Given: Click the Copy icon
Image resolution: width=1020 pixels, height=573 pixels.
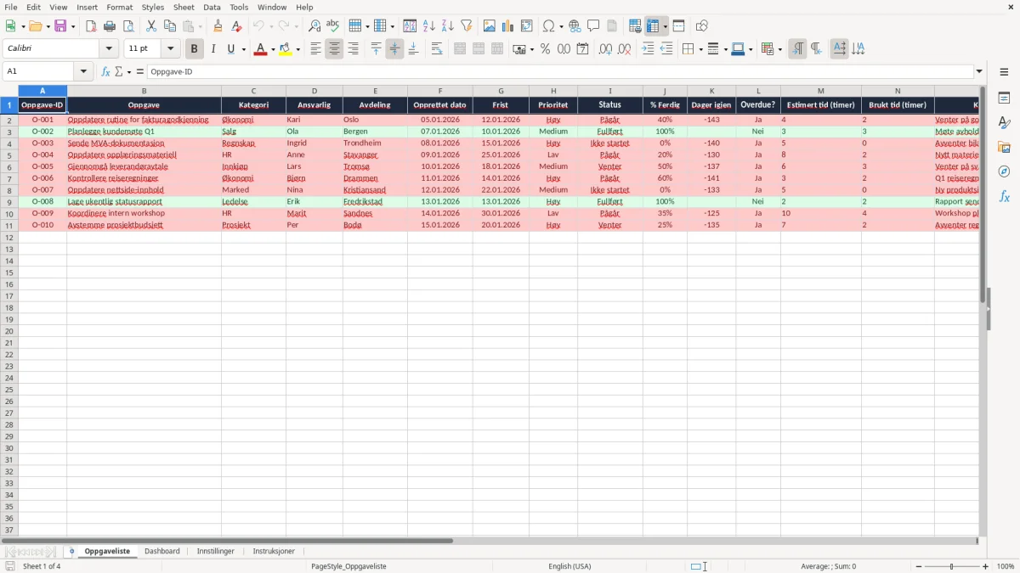Looking at the screenshot, I should 170,26.
